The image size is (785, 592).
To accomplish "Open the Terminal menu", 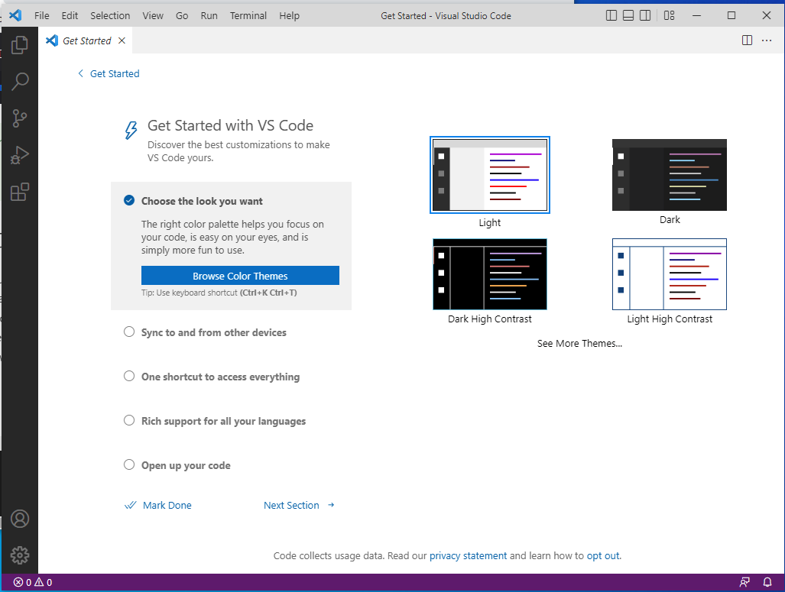I will pos(248,15).
